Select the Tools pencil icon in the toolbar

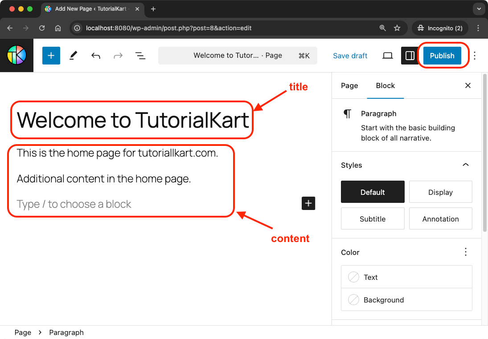[73, 55]
